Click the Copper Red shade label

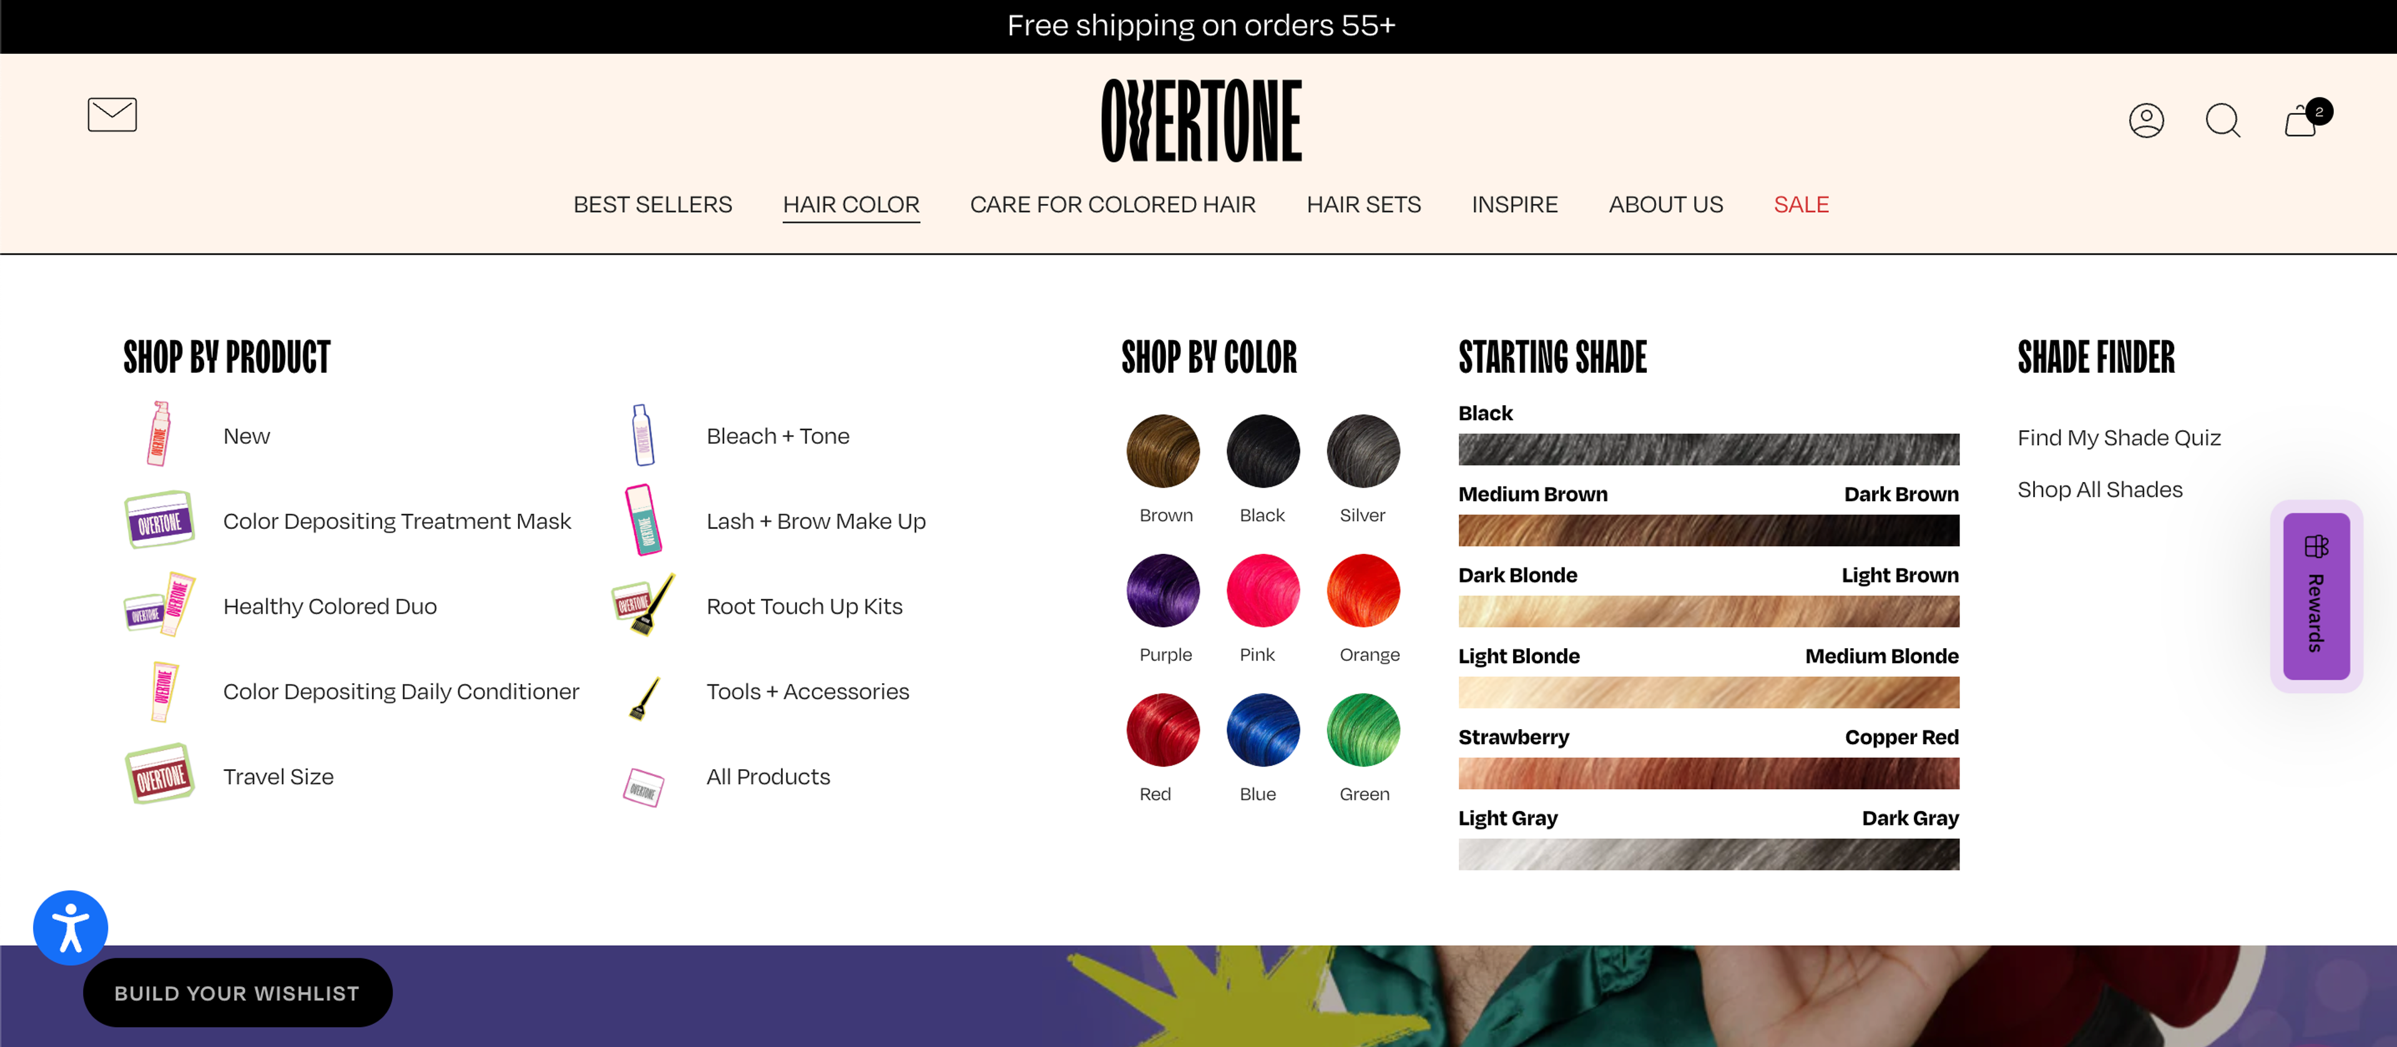1902,737
